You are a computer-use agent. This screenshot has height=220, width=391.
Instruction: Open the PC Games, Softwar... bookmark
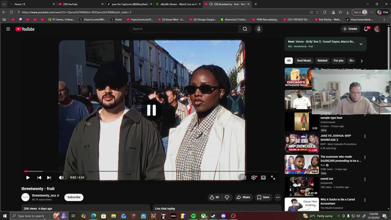tap(61, 20)
